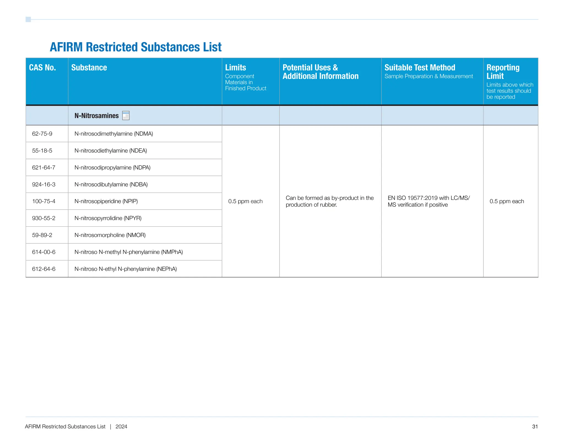Click the small blue square at top left
The height and width of the screenshot is (436, 564).
tap(28, 19)
